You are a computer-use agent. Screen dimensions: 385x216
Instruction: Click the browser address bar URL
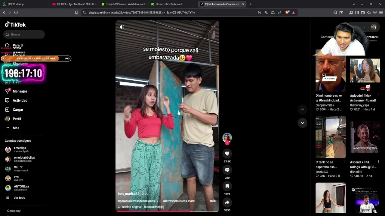142,13
